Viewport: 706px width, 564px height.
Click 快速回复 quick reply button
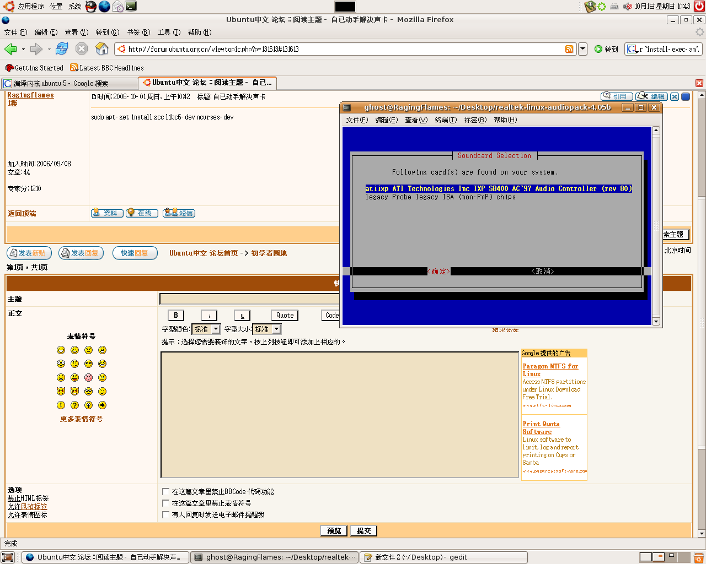[135, 253]
